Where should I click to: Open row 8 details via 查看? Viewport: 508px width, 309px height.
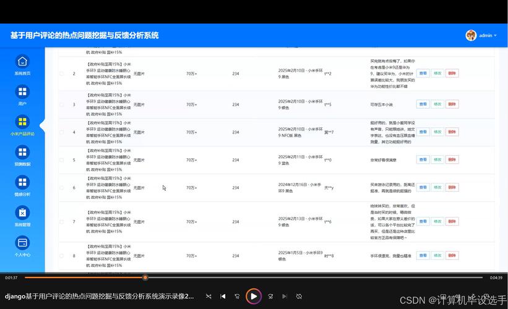[x=423, y=255]
